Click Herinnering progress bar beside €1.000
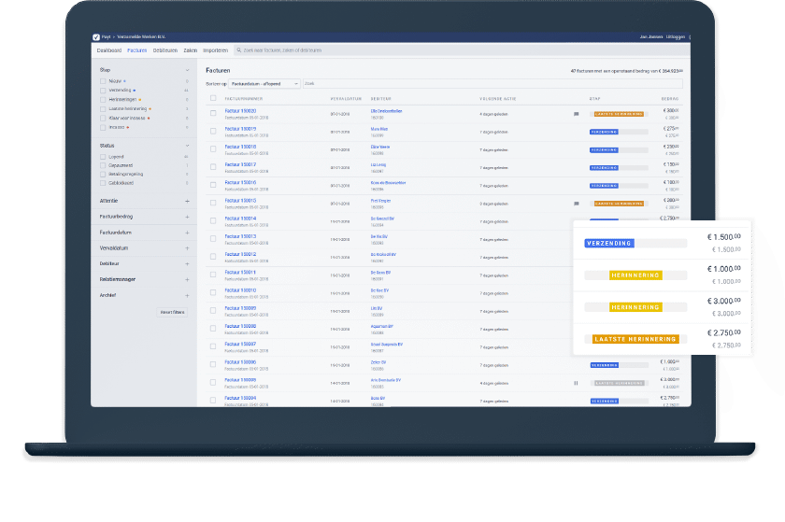The width and height of the screenshot is (785, 522). click(635, 275)
